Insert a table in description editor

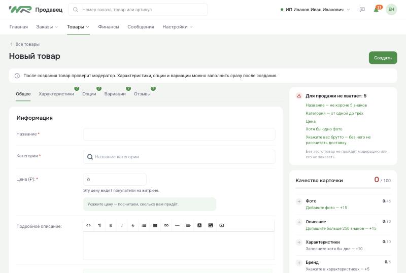pos(155,225)
